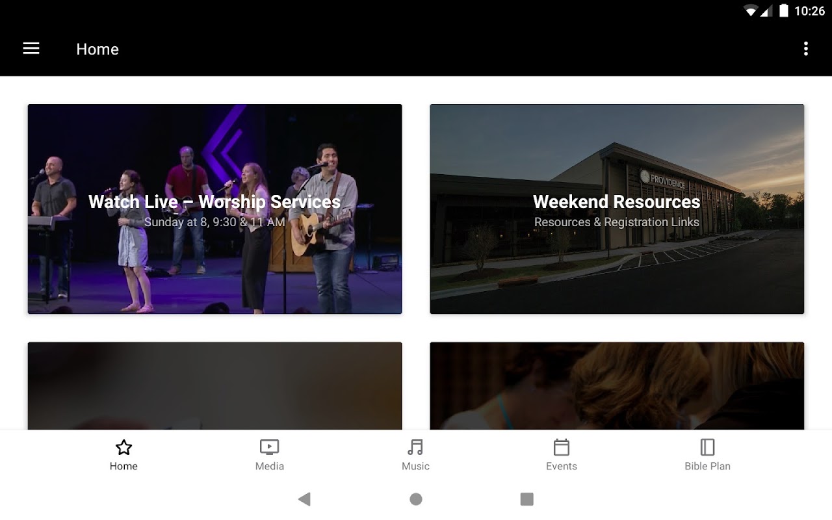Screen dimensions: 832x520
Task: Tap the Events calendar icon
Action: pos(562,447)
